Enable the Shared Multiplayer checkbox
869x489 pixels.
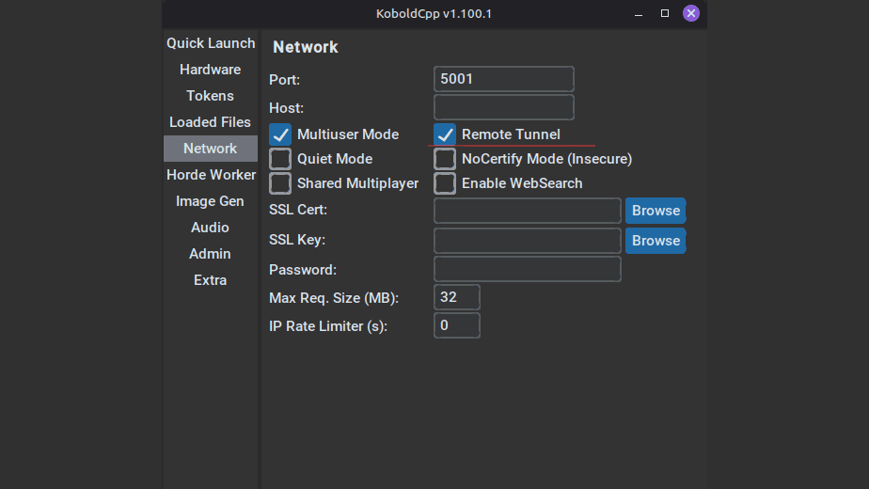click(x=281, y=183)
